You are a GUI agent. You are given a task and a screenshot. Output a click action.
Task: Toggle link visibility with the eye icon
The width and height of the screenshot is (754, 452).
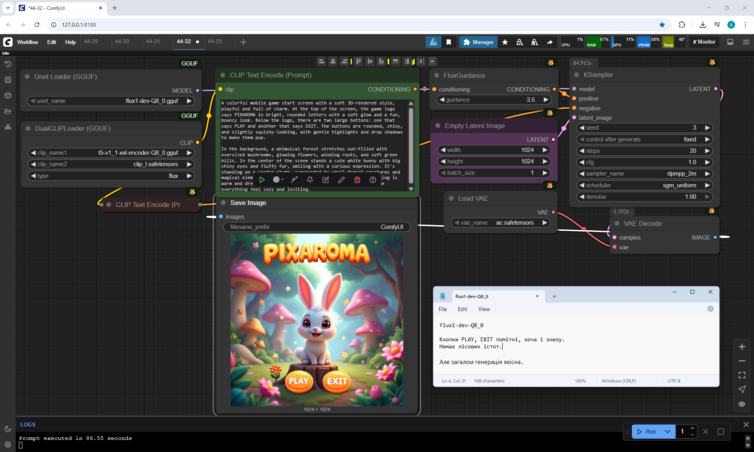point(742,404)
